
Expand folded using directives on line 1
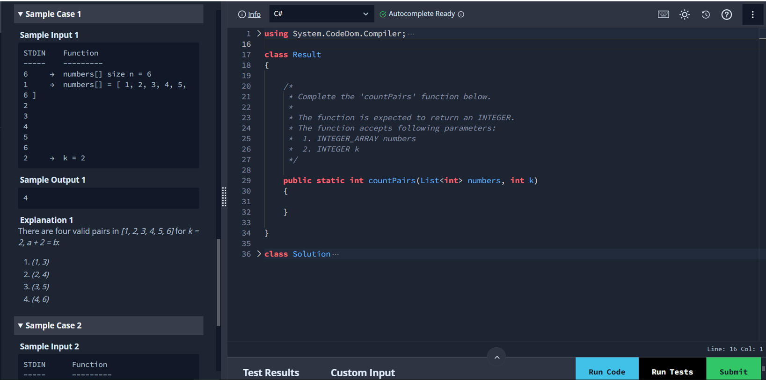pos(259,34)
